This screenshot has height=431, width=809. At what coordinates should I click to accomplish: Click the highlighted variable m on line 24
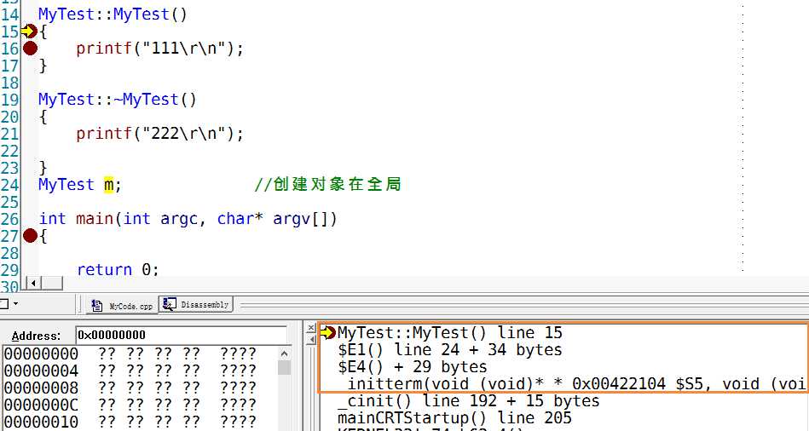[108, 185]
